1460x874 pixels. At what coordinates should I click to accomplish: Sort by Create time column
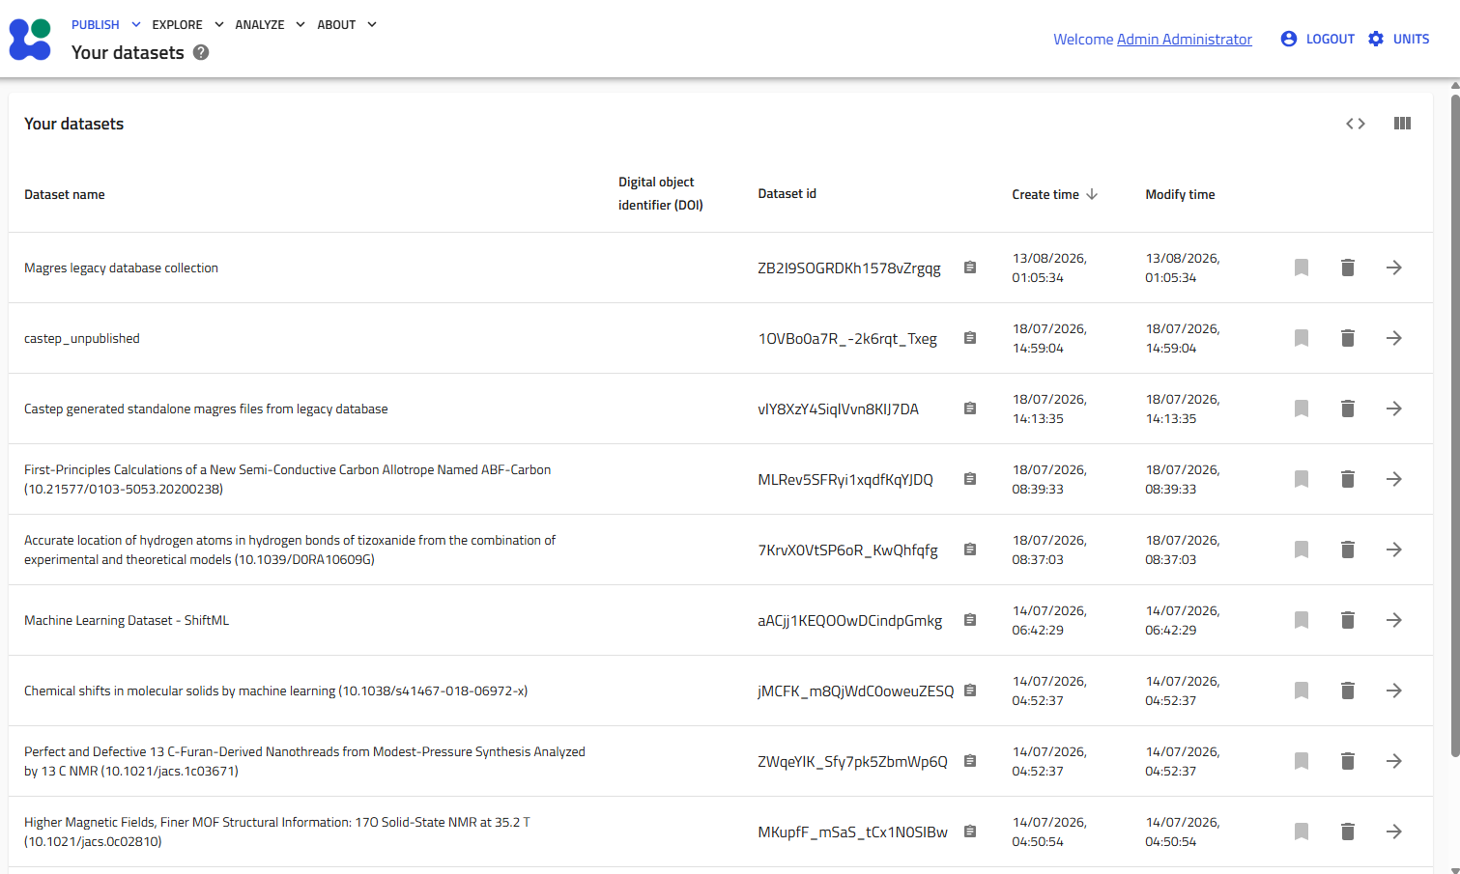(1055, 194)
